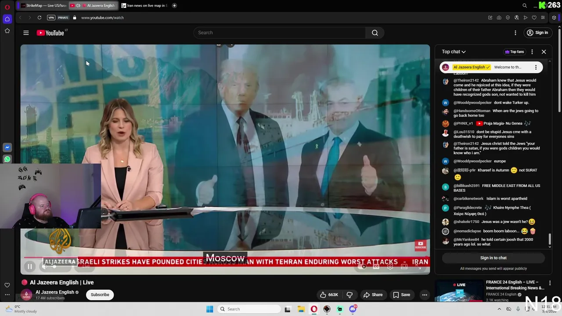Take a snapshot with camera icon
The image size is (562, 316).
pyautogui.click(x=499, y=18)
